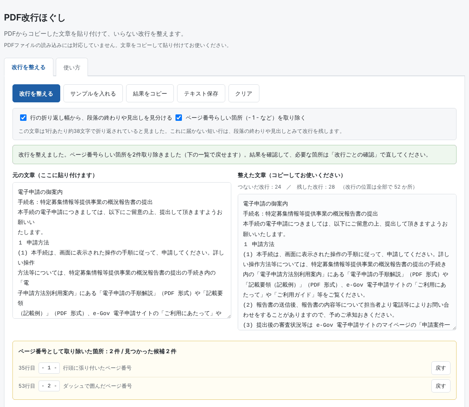Click the つないだ改行：24 statistic text
Viewport: 469px width, 407px height.
pyautogui.click(x=259, y=187)
